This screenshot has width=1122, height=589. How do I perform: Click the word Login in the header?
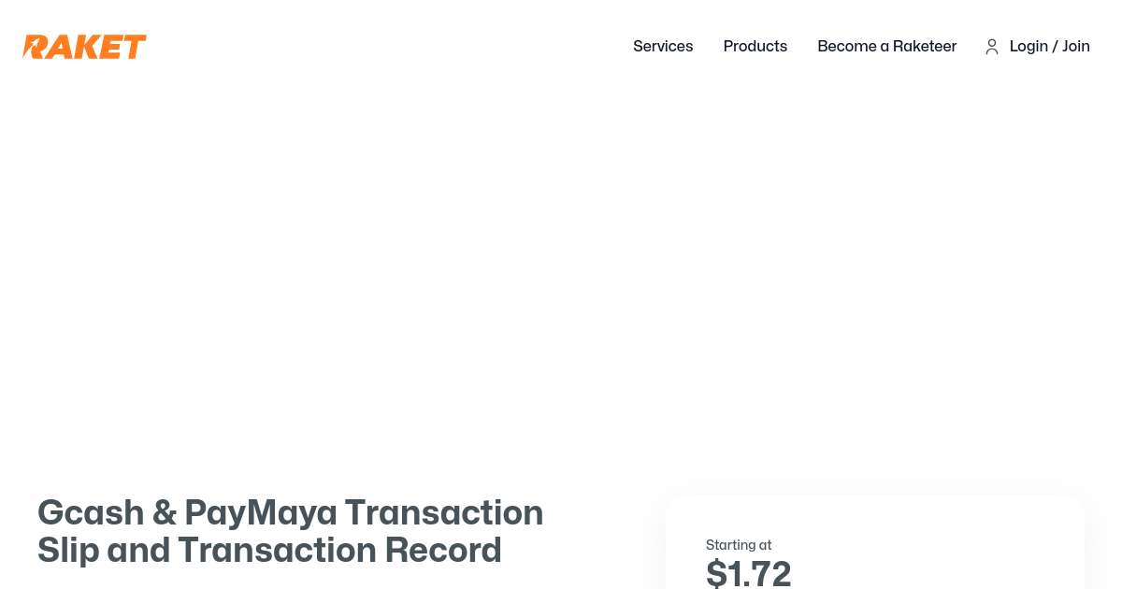coord(1028,46)
